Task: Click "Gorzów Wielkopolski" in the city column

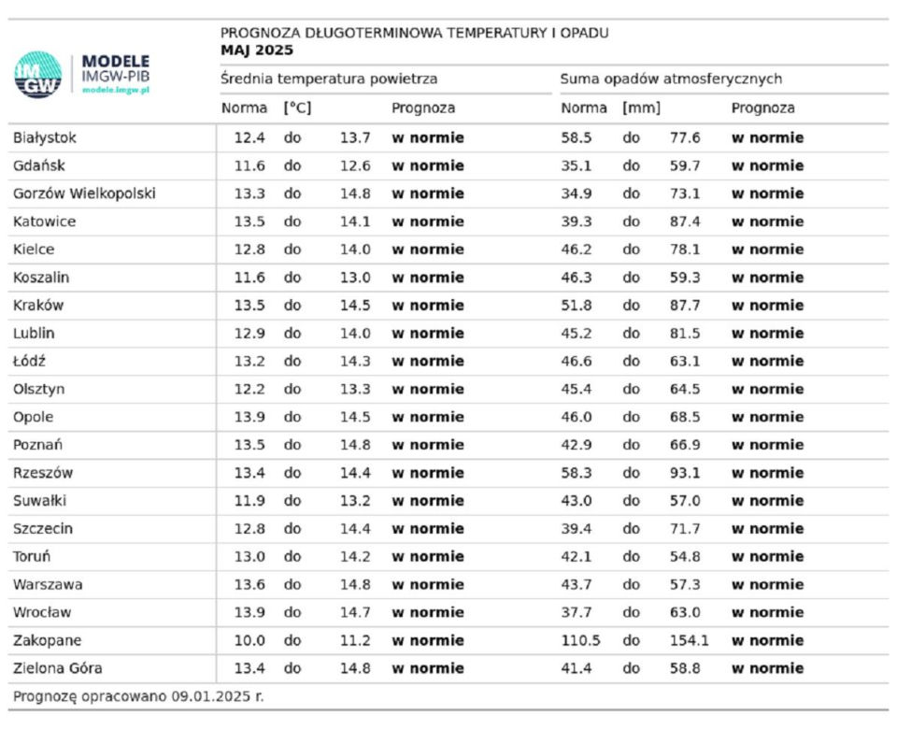Action: pyautogui.click(x=84, y=194)
